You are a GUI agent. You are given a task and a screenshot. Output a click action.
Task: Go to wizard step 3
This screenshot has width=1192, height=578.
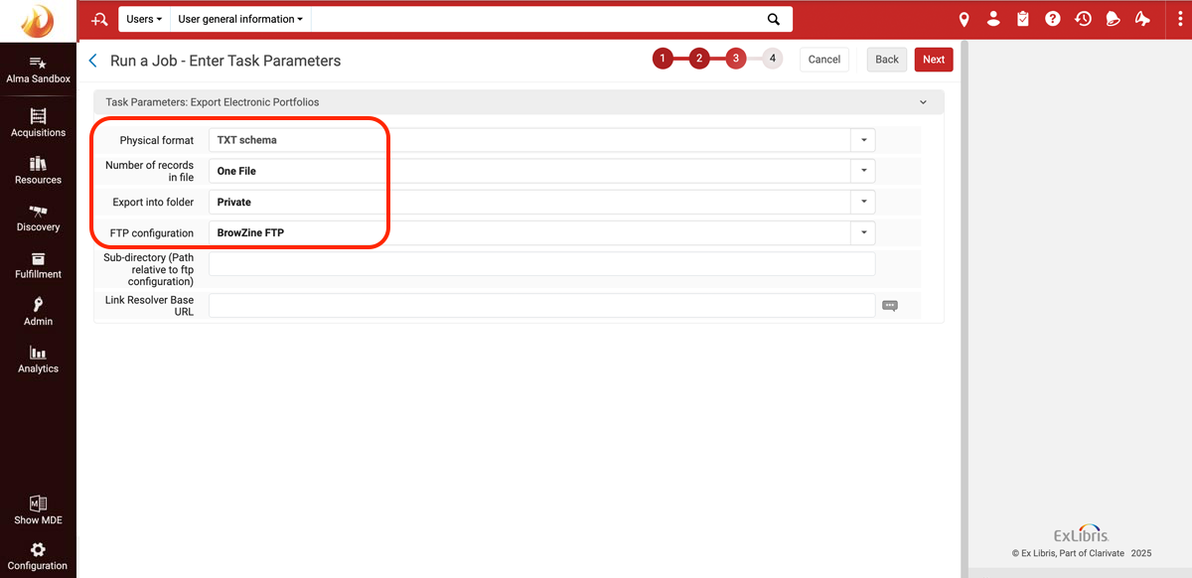[735, 59]
